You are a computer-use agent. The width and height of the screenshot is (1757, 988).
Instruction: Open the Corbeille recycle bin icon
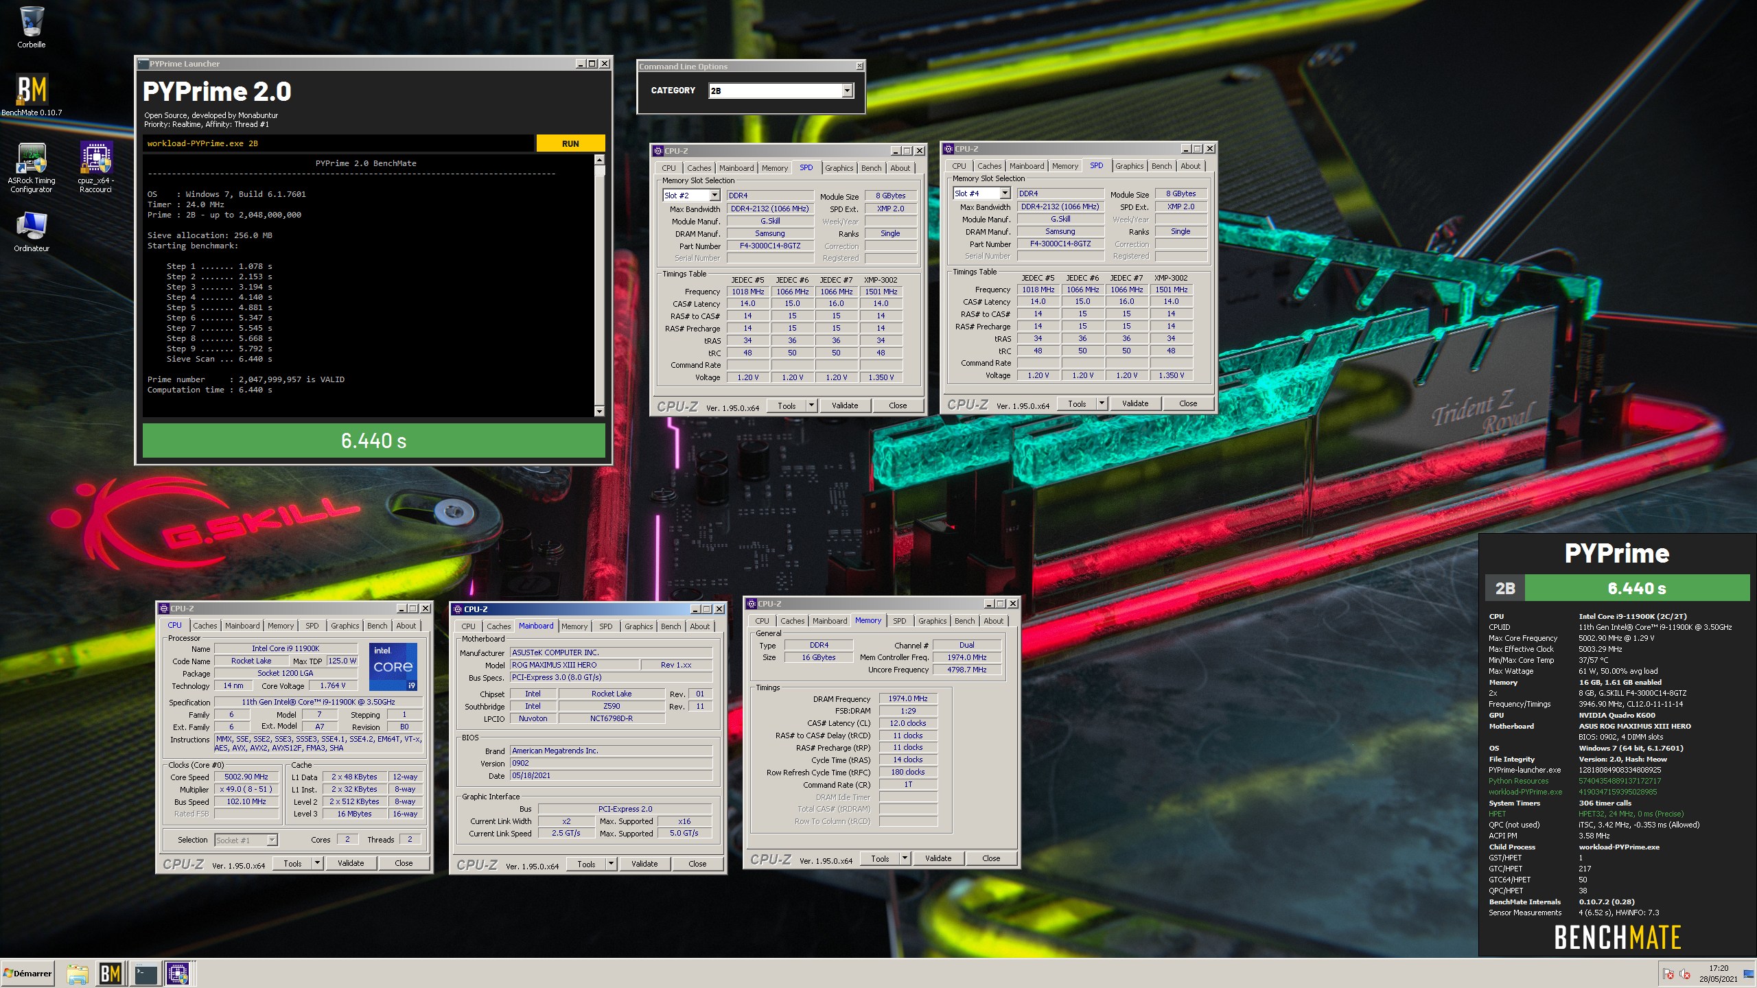click(x=32, y=27)
